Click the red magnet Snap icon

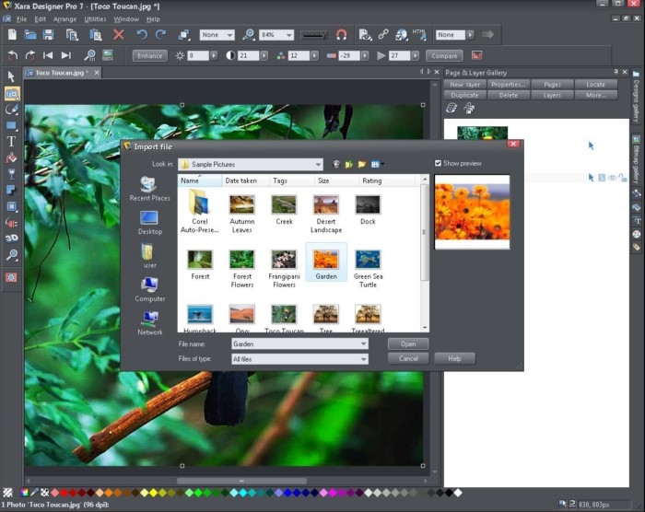[342, 35]
